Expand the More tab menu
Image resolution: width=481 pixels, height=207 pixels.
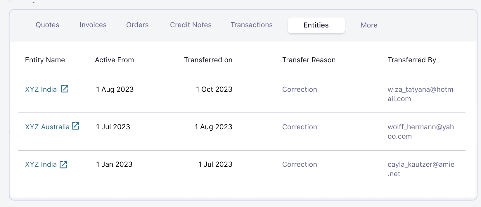[369, 25]
